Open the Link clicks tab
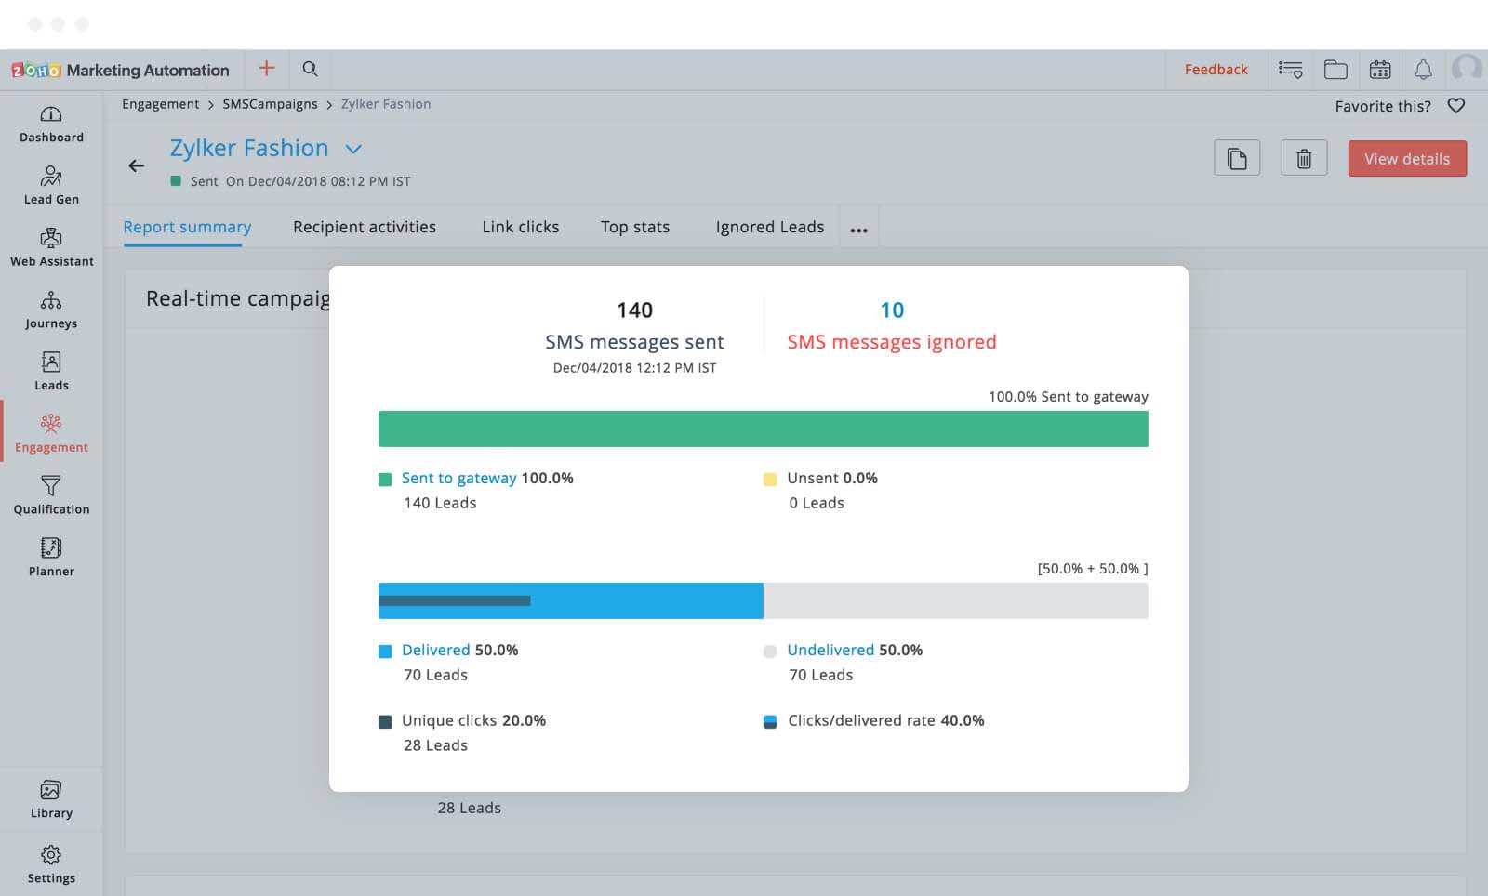 click(x=520, y=227)
